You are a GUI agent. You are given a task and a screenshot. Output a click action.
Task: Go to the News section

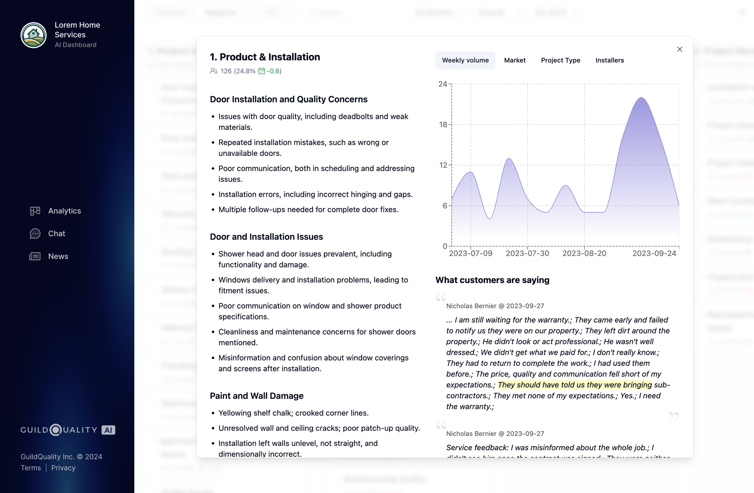(58, 256)
